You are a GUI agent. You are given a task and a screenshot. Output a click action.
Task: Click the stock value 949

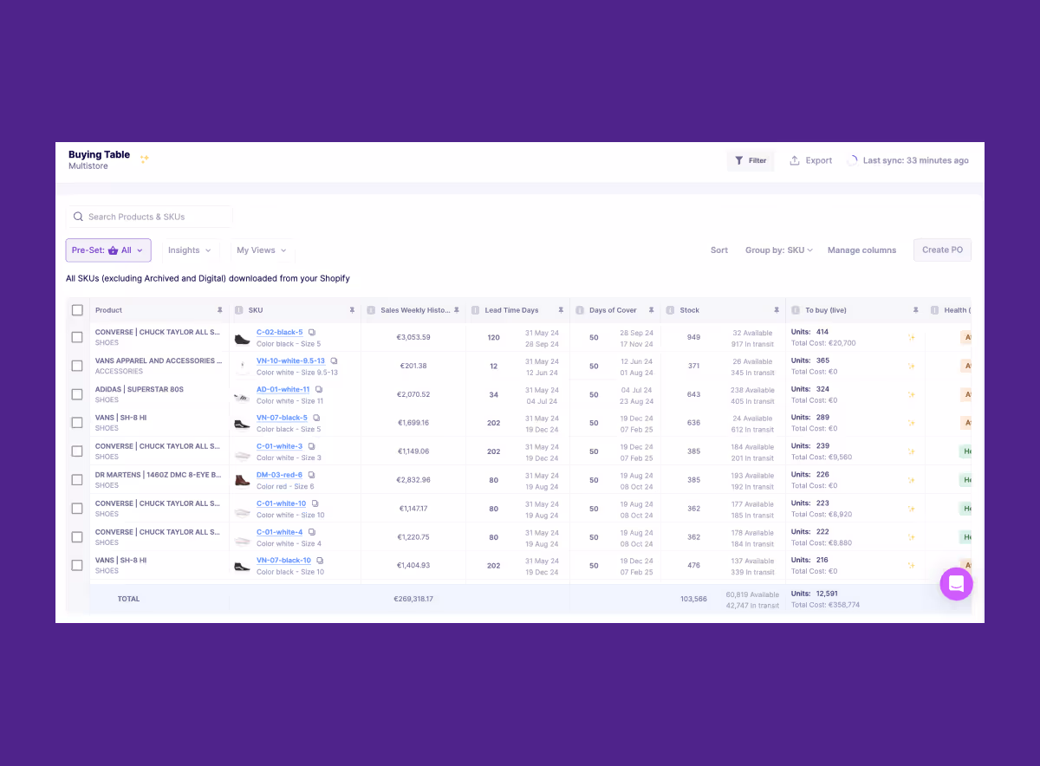click(x=693, y=337)
